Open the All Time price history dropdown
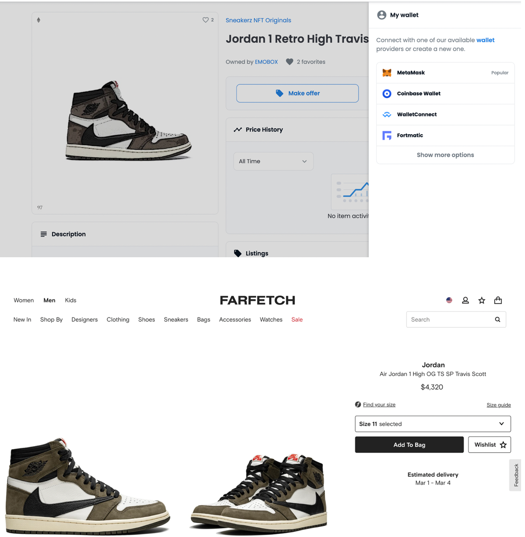525x537 pixels. point(273,161)
